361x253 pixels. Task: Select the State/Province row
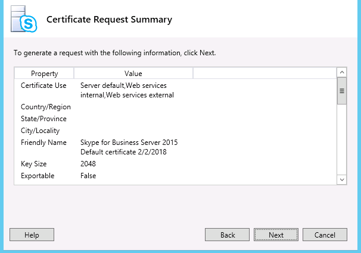[x=175, y=119]
